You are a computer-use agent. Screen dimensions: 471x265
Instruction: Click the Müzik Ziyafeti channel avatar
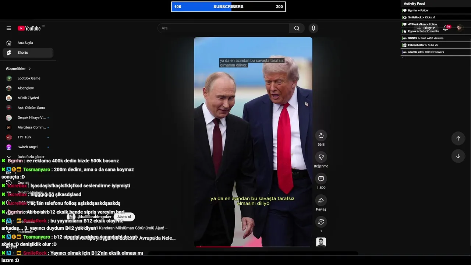(9, 98)
